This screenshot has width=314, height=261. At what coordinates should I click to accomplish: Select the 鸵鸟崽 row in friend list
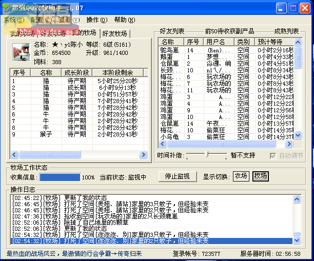coord(226,50)
